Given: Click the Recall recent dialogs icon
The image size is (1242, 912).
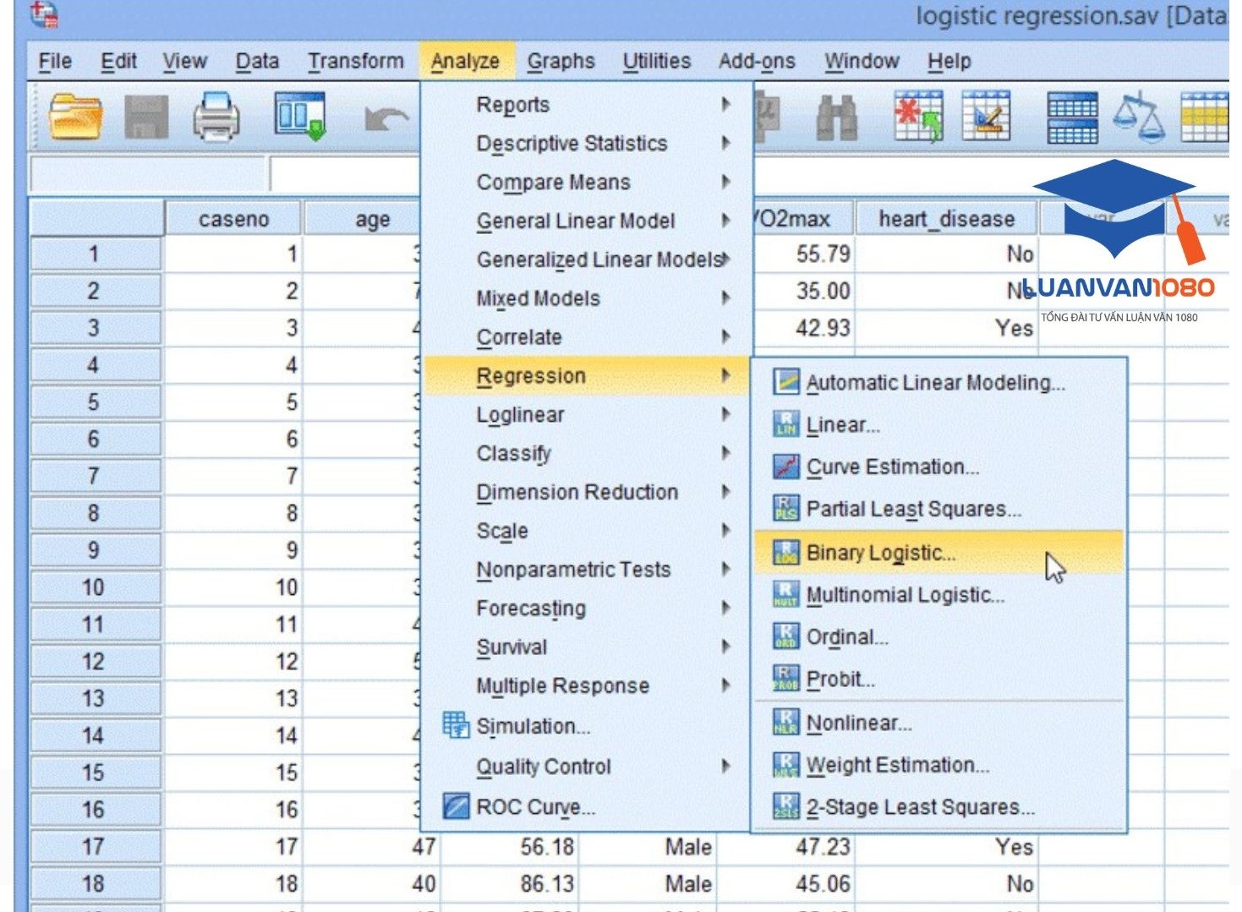Looking at the screenshot, I should (299, 116).
